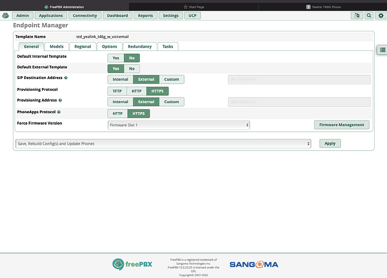Viewport: 387px width, 278px height.
Task: Show help for PhoneApps Protocol
Action: click(59, 112)
